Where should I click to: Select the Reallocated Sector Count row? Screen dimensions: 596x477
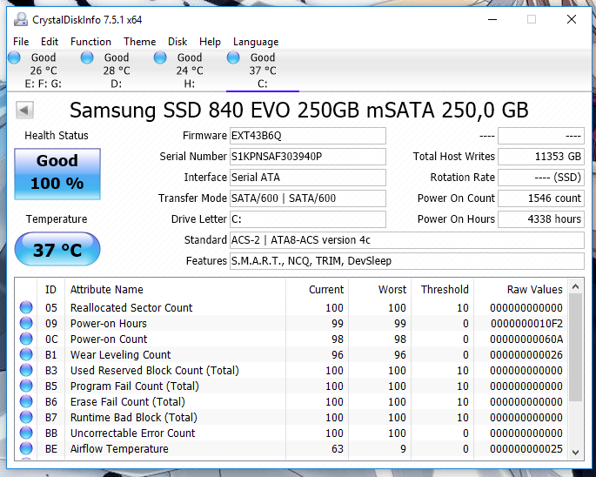tap(291, 307)
